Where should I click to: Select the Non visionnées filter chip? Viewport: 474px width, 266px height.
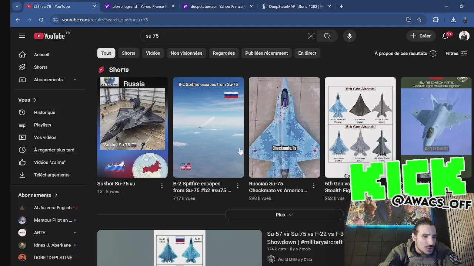[186, 53]
